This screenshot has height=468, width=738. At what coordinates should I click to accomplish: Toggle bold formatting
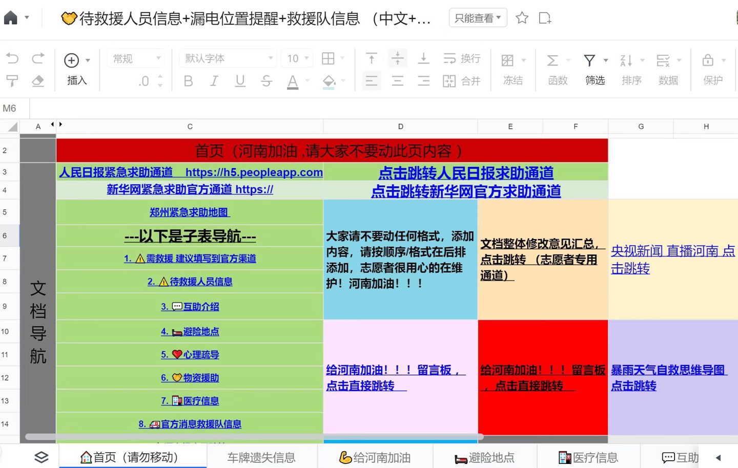click(188, 80)
